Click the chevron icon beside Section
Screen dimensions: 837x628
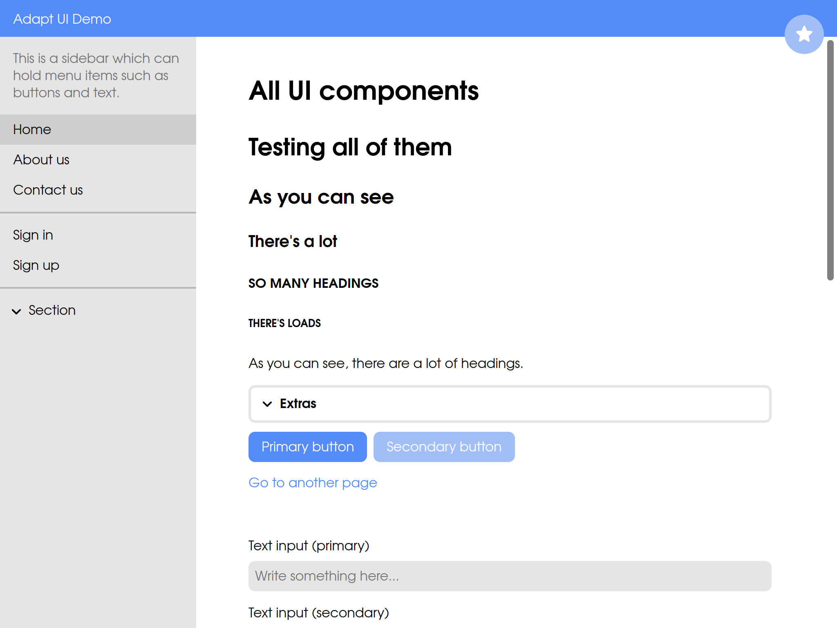coord(16,312)
